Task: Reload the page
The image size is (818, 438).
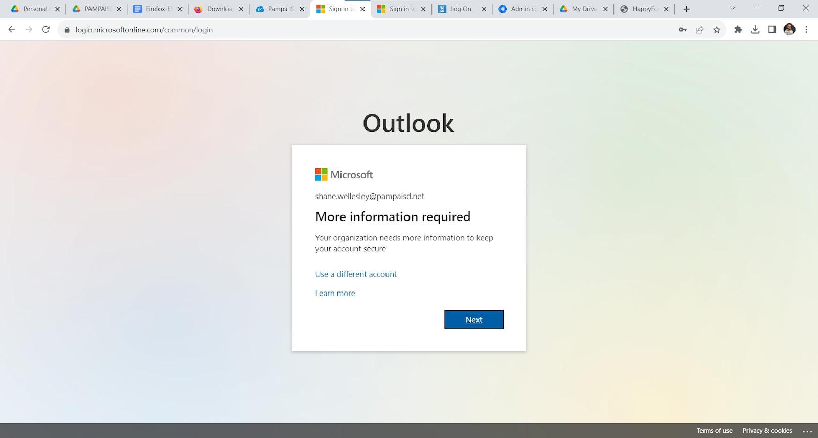Action: click(x=46, y=30)
